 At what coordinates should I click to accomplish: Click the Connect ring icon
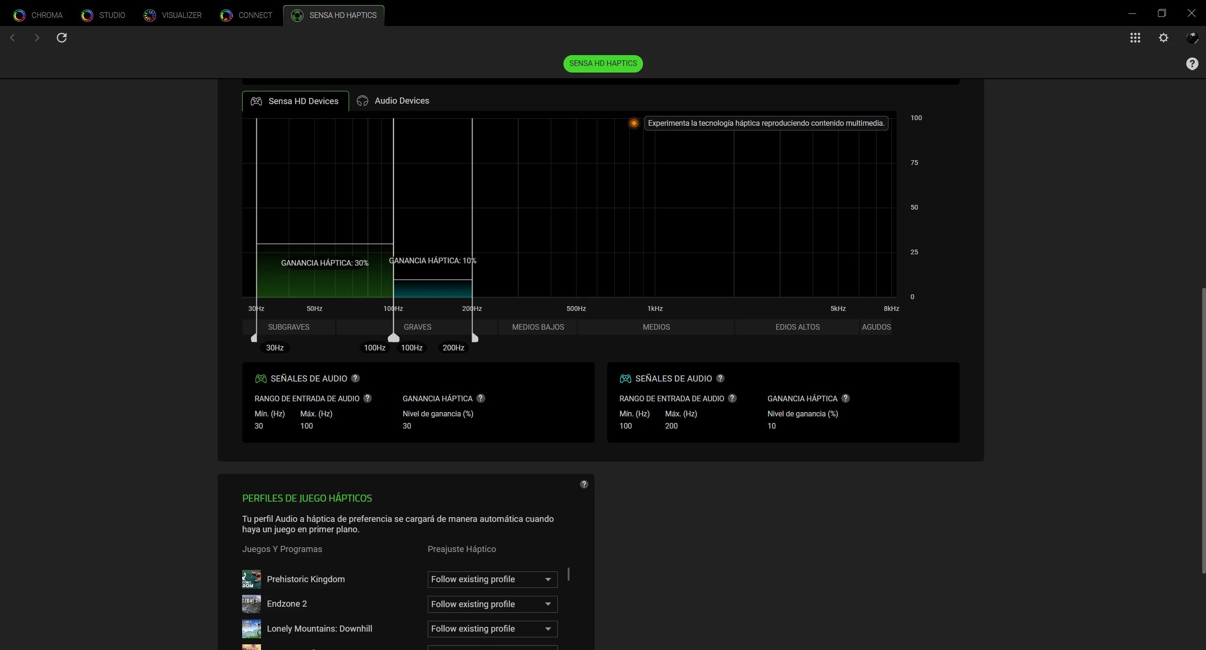(226, 16)
